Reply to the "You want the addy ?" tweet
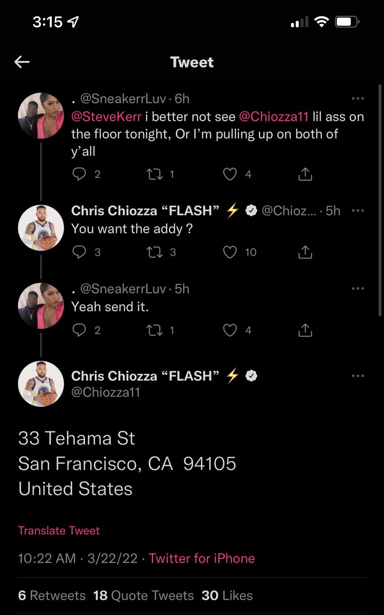This screenshot has height=615, width=384. pos(79,252)
